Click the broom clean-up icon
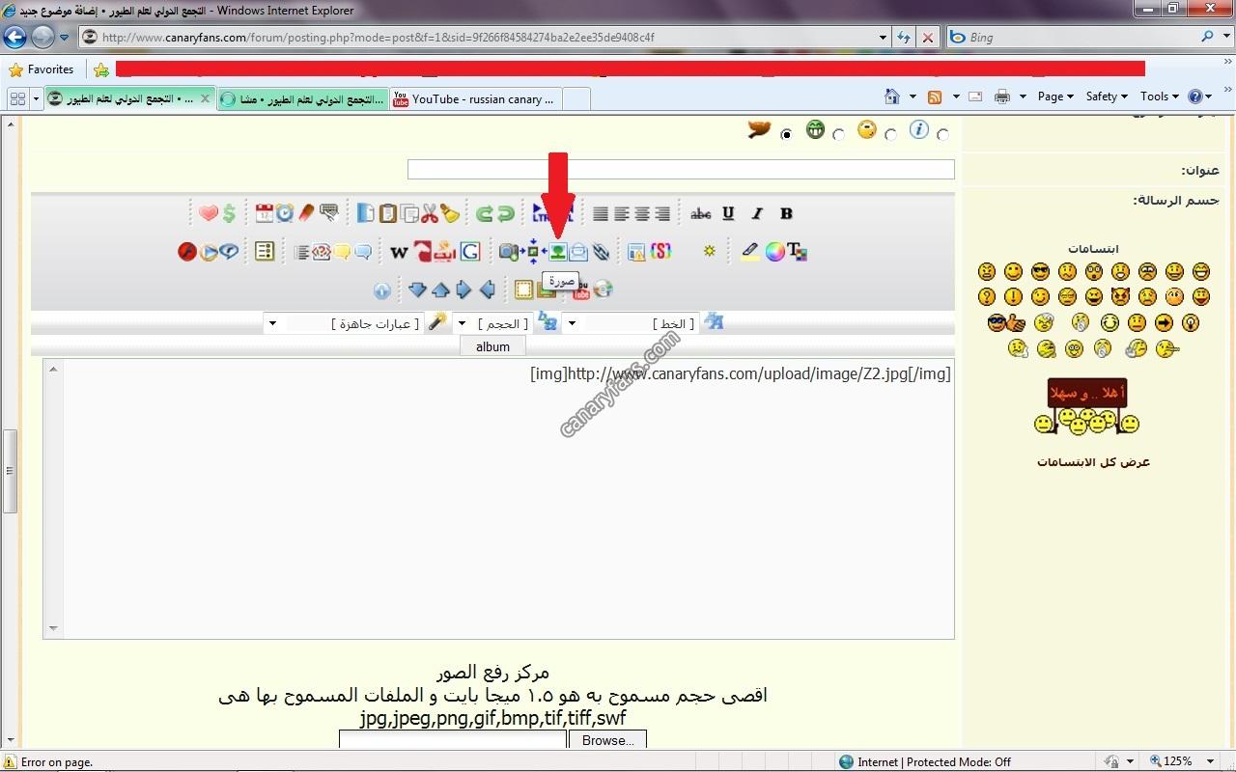Viewport: 1236px width, 772px height. click(x=450, y=213)
